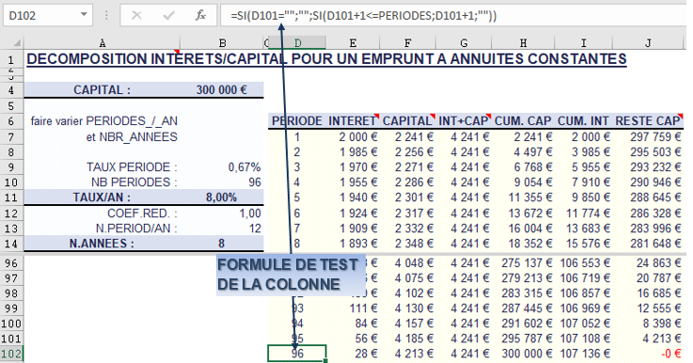Click the CAPITAL : label cell
This screenshot has height=363, width=693.
point(102,89)
